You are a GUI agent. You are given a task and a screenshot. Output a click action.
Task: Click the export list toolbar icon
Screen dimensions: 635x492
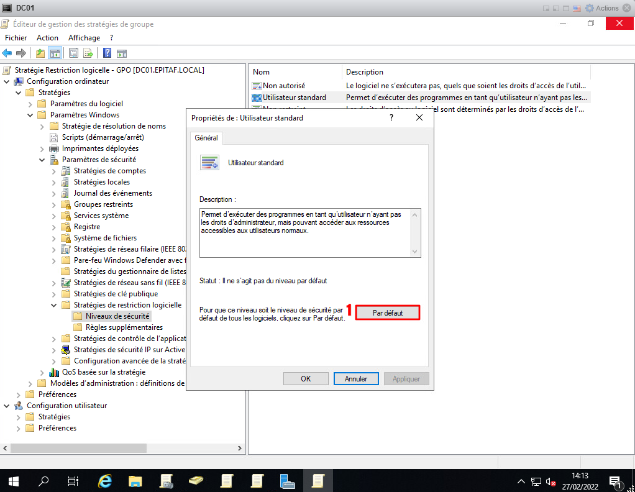[x=88, y=53]
